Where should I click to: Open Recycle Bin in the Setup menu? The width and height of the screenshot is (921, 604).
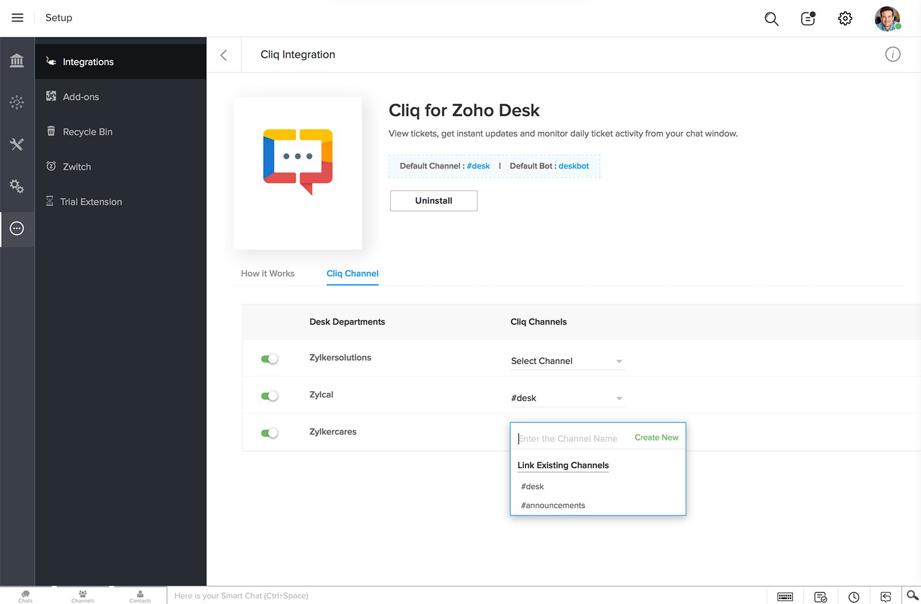[120, 132]
